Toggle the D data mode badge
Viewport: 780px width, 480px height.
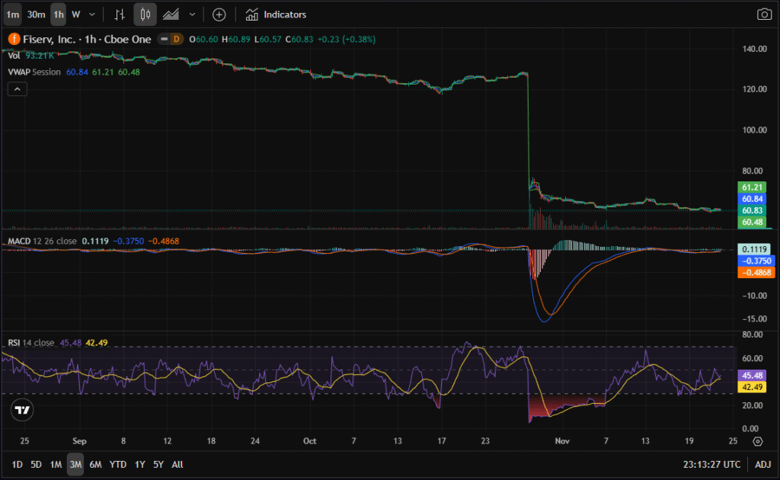177,39
